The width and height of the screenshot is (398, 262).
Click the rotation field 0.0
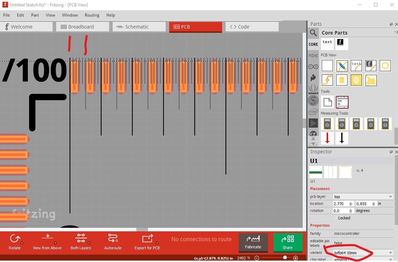(x=341, y=211)
